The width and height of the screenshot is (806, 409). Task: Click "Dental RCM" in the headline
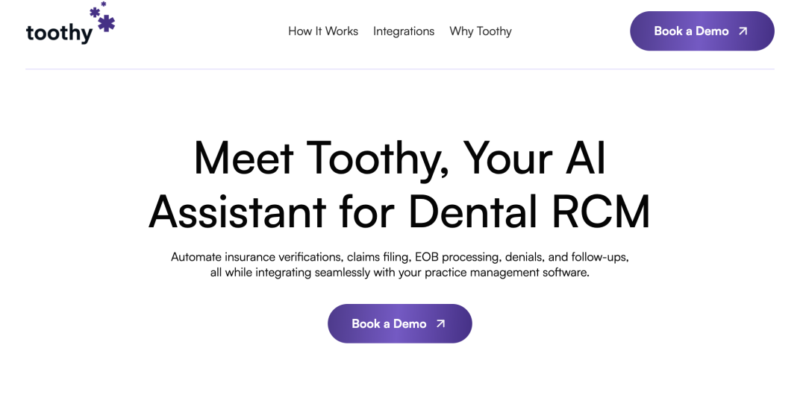(x=529, y=212)
